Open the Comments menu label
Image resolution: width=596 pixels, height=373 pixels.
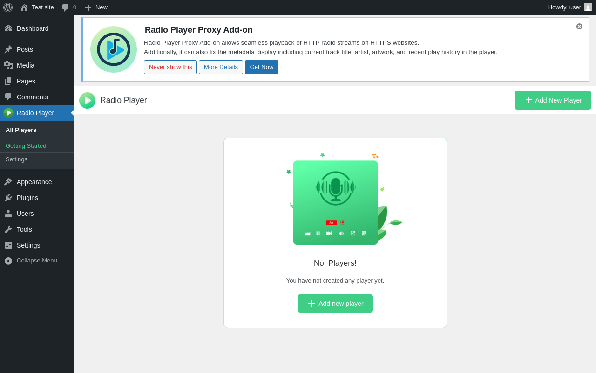coord(33,97)
